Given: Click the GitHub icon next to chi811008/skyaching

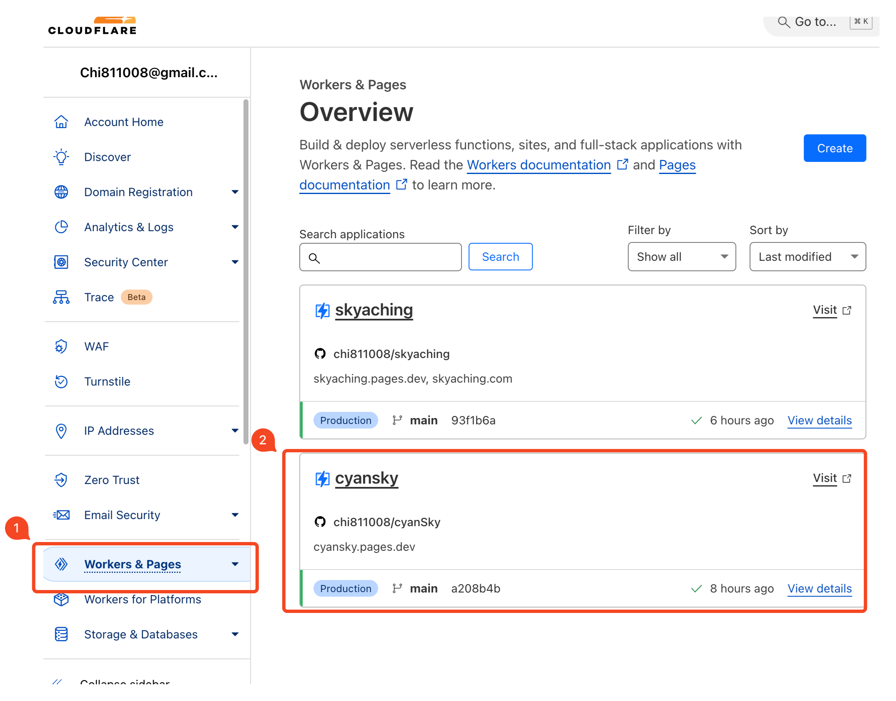Looking at the screenshot, I should pyautogui.click(x=320, y=354).
